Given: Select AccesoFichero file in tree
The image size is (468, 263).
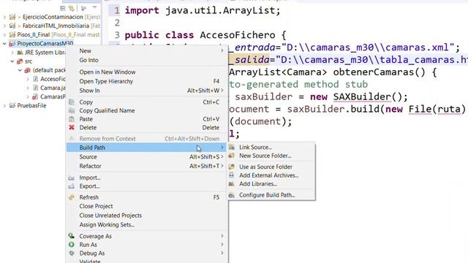Looking at the screenshot, I should click(x=53, y=79).
